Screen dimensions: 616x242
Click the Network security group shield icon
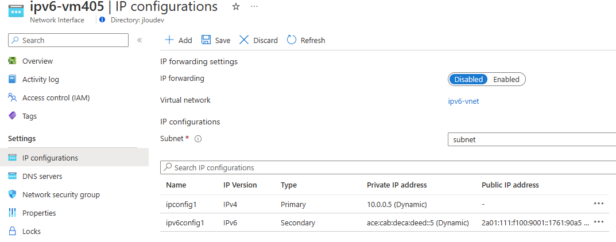coord(13,194)
